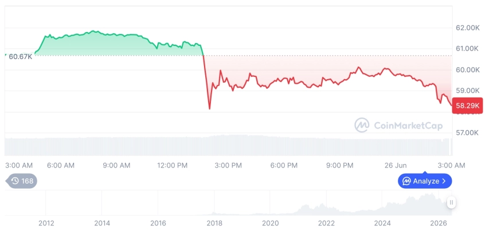
Task: Open the 168 history badge
Action: 21,181
